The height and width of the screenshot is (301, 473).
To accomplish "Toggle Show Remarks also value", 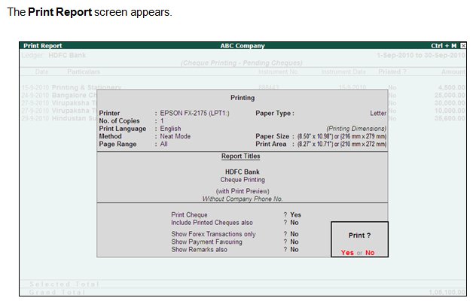I will (294, 250).
